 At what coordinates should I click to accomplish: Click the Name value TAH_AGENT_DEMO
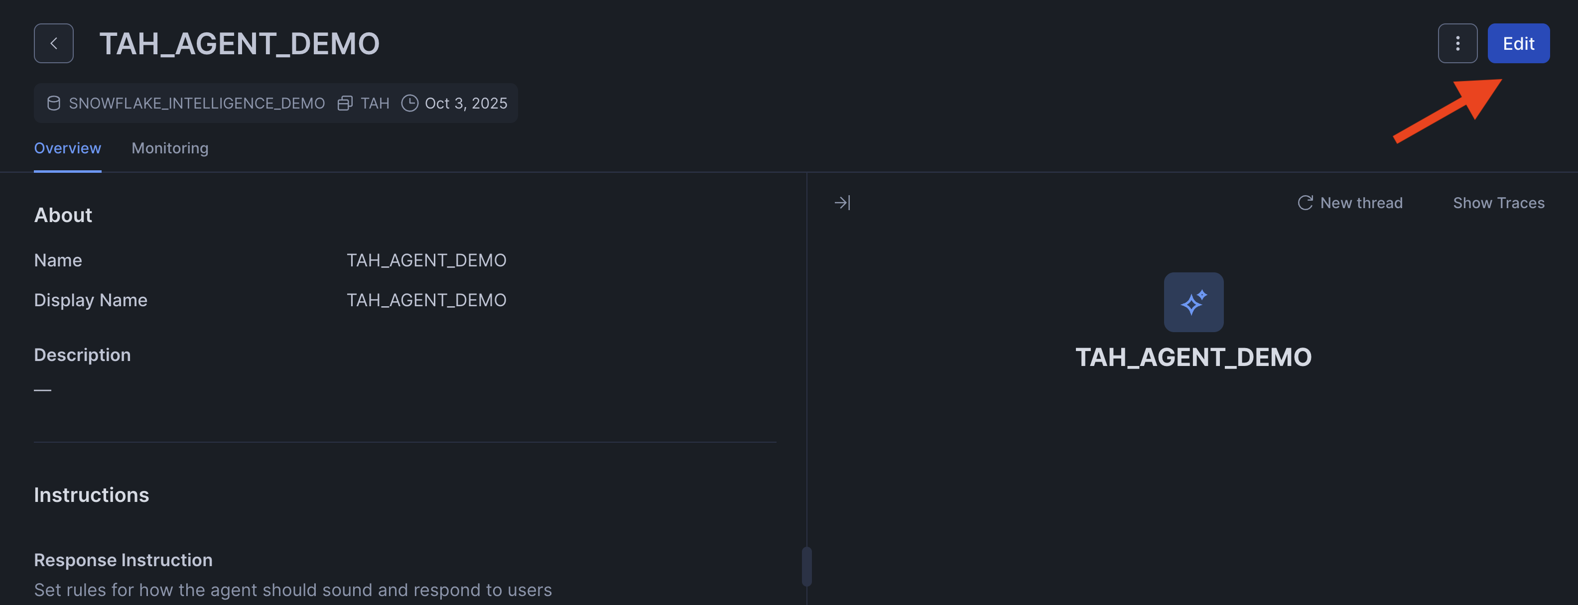click(426, 260)
